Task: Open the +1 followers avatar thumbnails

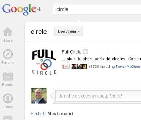Action: pyautogui.click(x=79, y=67)
